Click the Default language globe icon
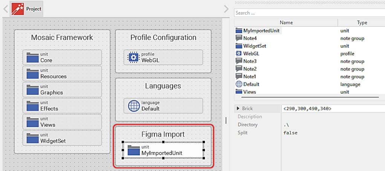This screenshot has width=385, height=171. tap(134, 106)
